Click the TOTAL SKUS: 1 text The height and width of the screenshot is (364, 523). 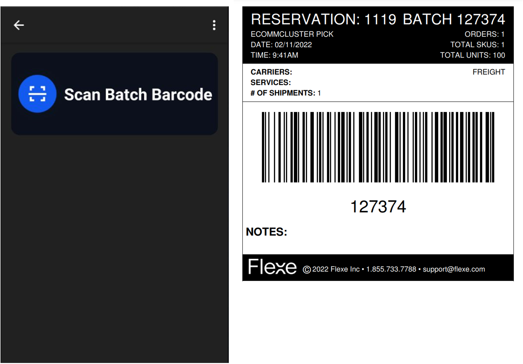pos(477,45)
